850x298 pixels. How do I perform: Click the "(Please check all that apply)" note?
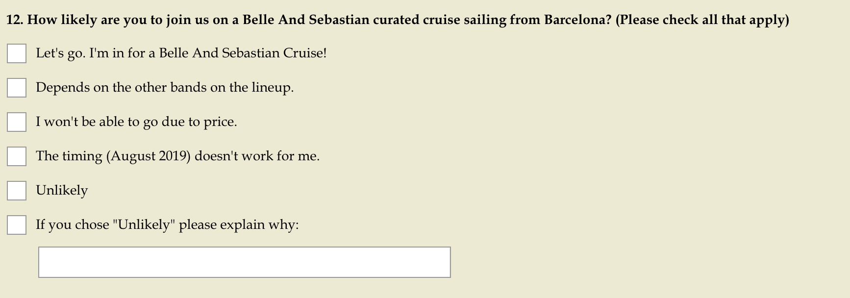[x=702, y=20]
